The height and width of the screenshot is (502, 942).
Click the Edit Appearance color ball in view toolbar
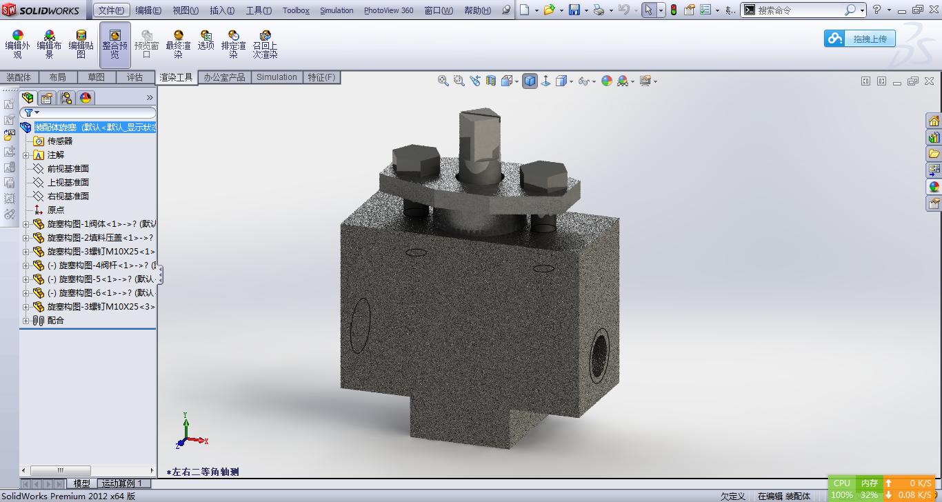click(x=607, y=81)
